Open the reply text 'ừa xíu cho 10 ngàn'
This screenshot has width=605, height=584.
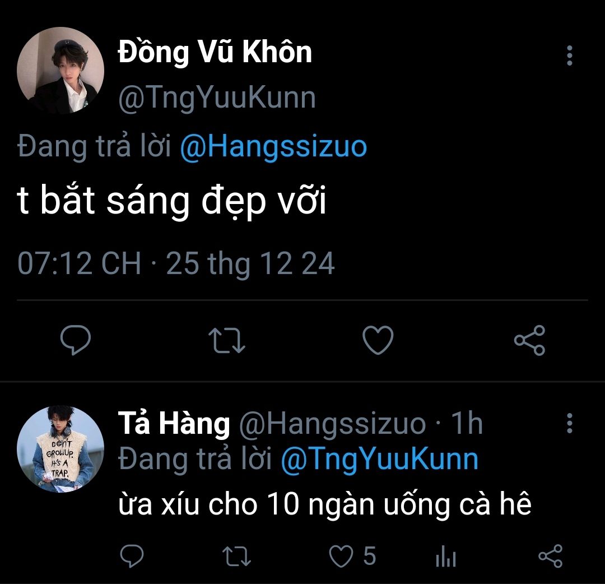pos(325,505)
